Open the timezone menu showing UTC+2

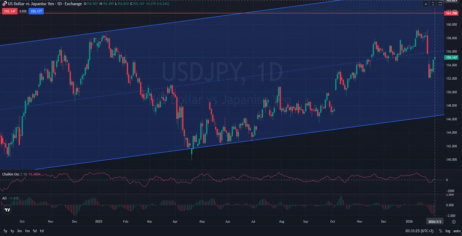click(419, 231)
